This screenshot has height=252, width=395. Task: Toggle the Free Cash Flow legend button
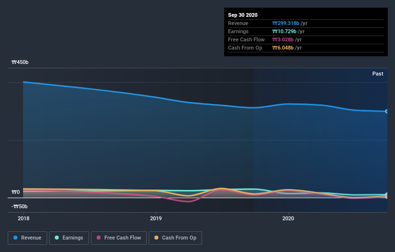pos(119,238)
